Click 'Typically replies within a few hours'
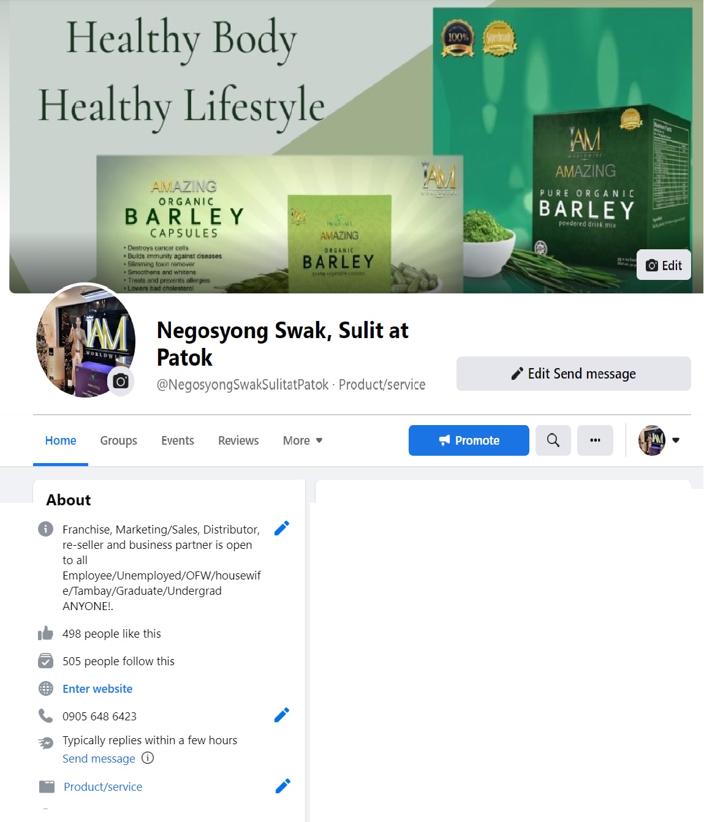Image resolution: width=704 pixels, height=822 pixels. tap(150, 740)
